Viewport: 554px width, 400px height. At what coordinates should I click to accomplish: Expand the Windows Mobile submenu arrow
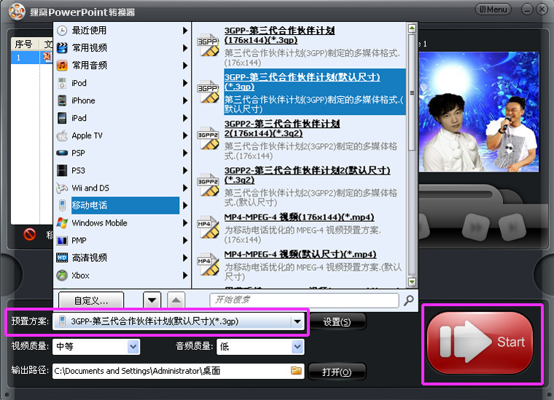[x=185, y=223]
